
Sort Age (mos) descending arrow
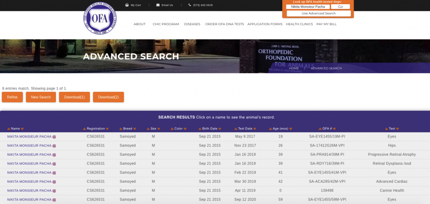pos(291,129)
